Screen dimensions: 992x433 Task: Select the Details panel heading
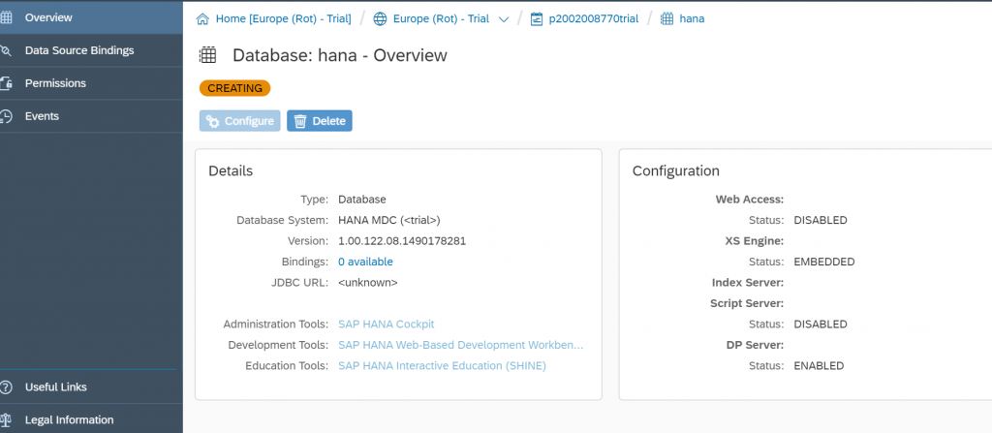click(x=231, y=170)
